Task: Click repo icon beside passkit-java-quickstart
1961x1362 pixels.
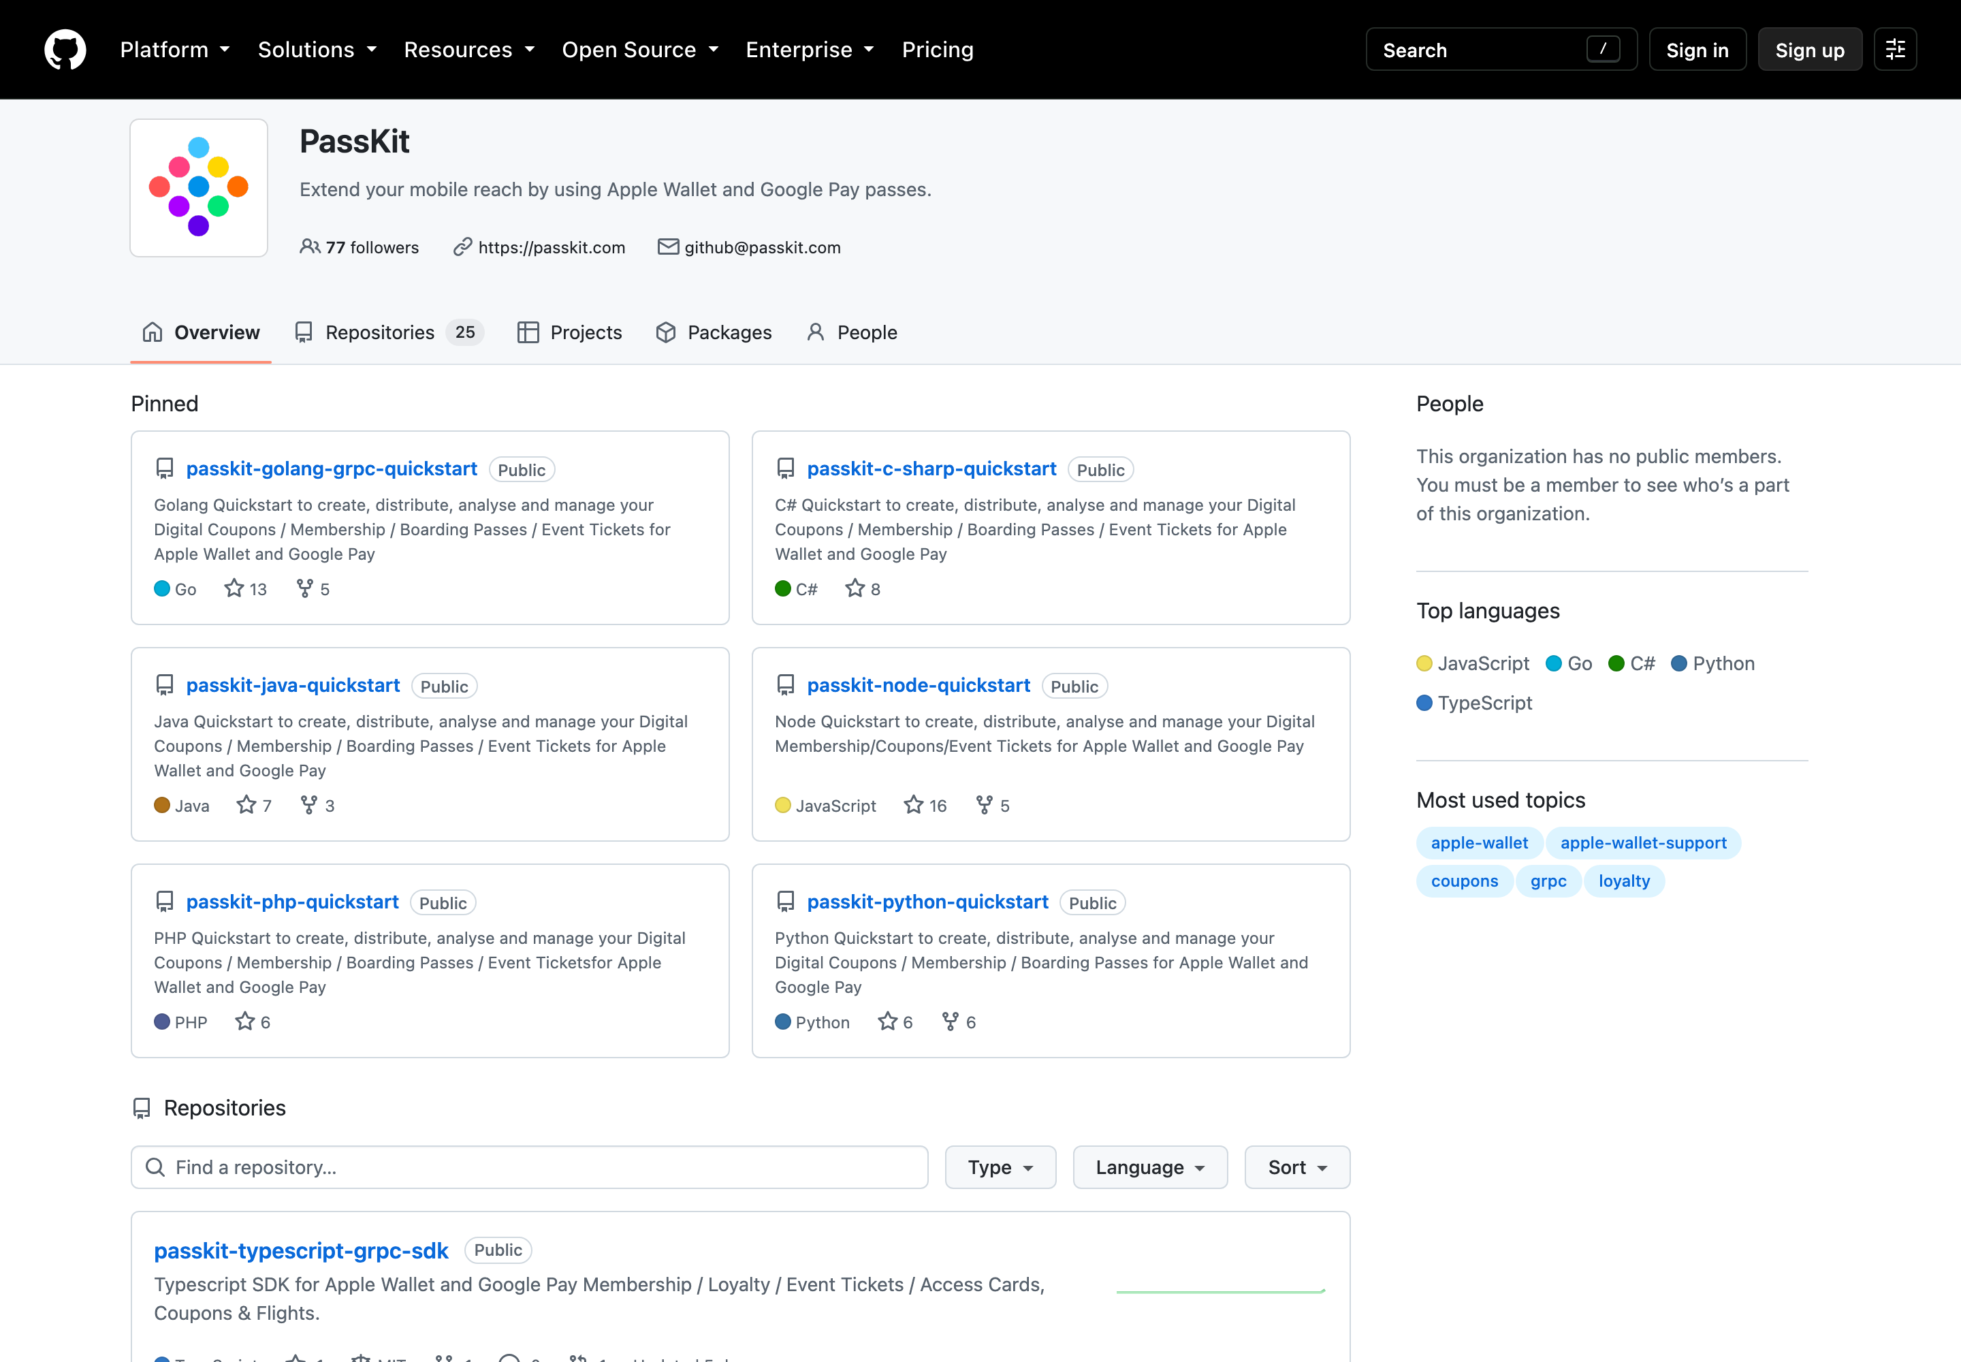Action: (x=165, y=685)
